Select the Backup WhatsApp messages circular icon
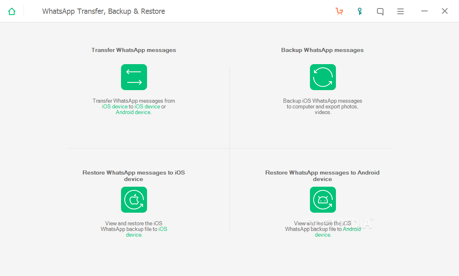 coord(323,77)
